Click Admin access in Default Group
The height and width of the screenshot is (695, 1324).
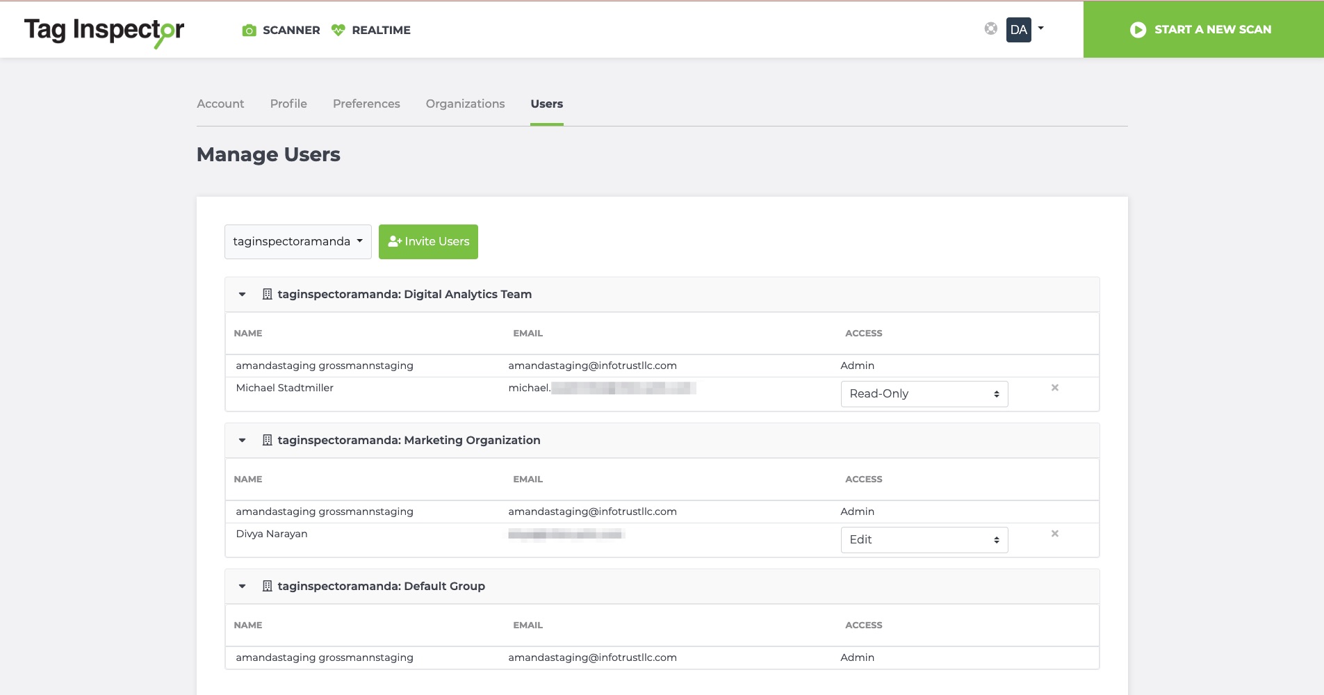coord(858,657)
